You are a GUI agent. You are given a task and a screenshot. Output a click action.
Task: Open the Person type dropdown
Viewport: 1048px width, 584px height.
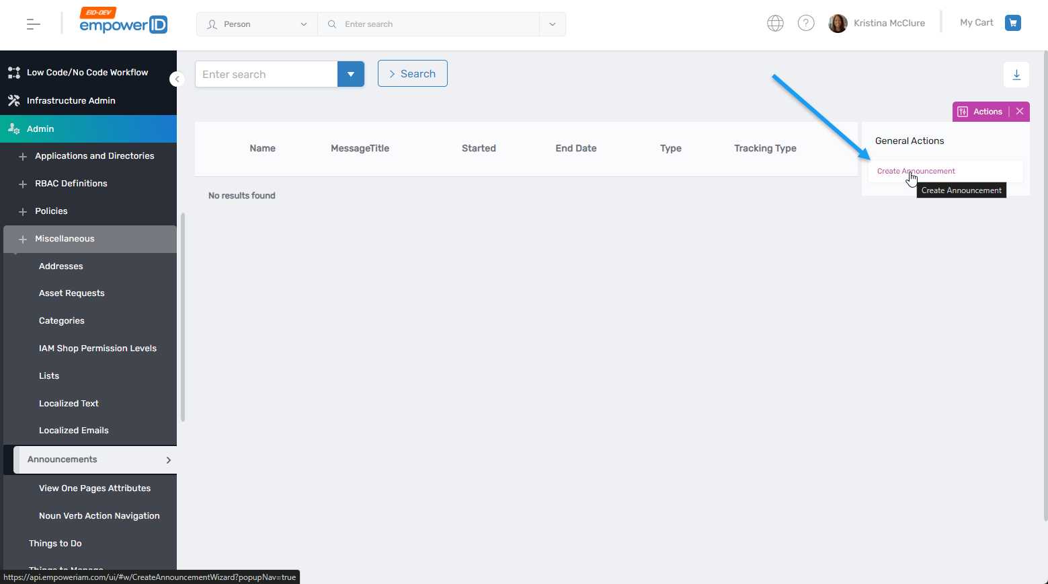point(257,24)
